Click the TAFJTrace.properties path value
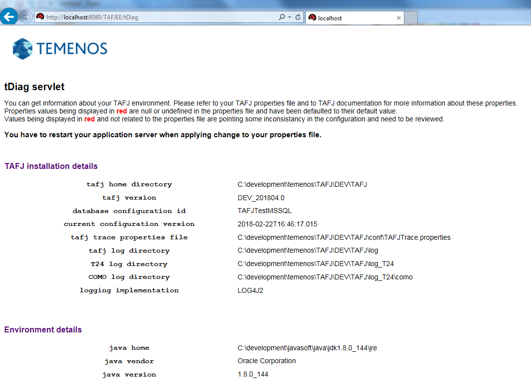The width and height of the screenshot is (531, 381). [x=344, y=237]
